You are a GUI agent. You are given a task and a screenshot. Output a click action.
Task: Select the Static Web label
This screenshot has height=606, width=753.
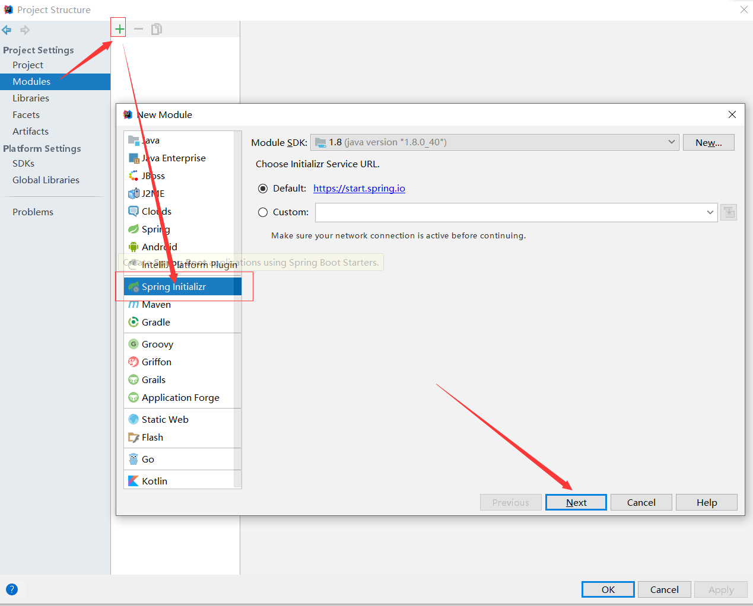(166, 420)
